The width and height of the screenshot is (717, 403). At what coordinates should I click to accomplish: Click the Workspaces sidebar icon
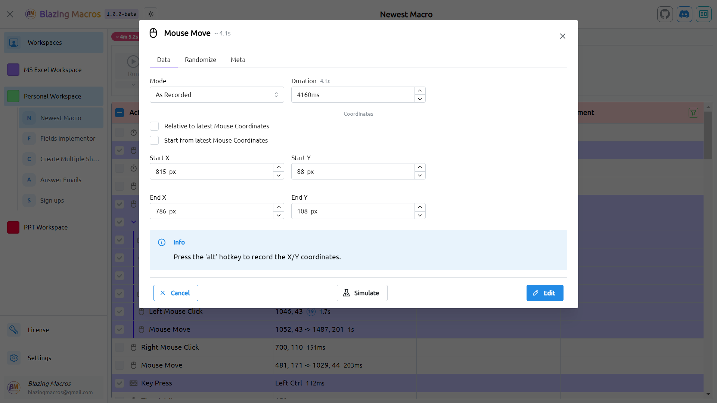point(14,43)
